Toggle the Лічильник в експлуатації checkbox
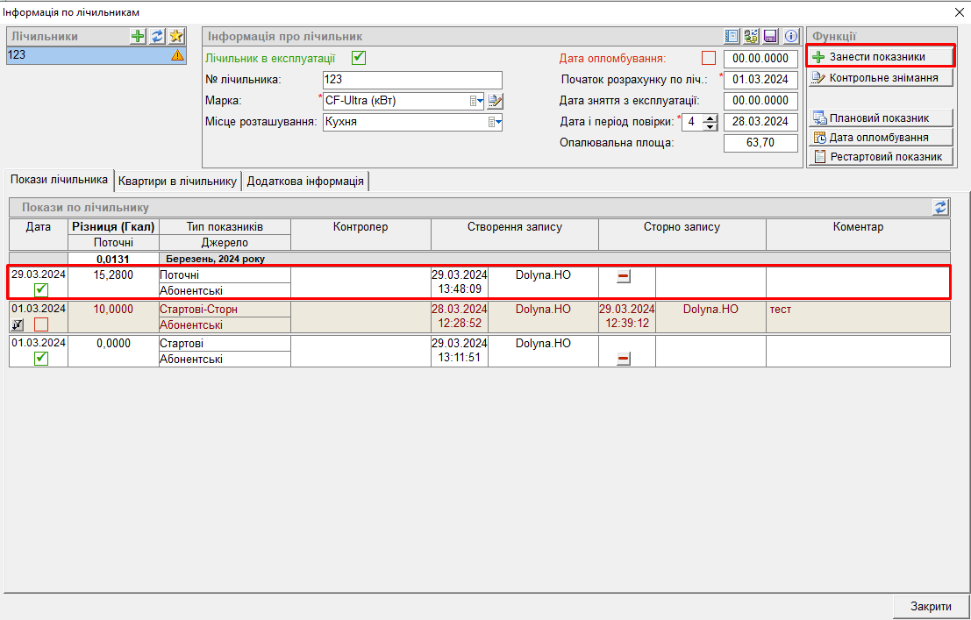 click(x=358, y=58)
